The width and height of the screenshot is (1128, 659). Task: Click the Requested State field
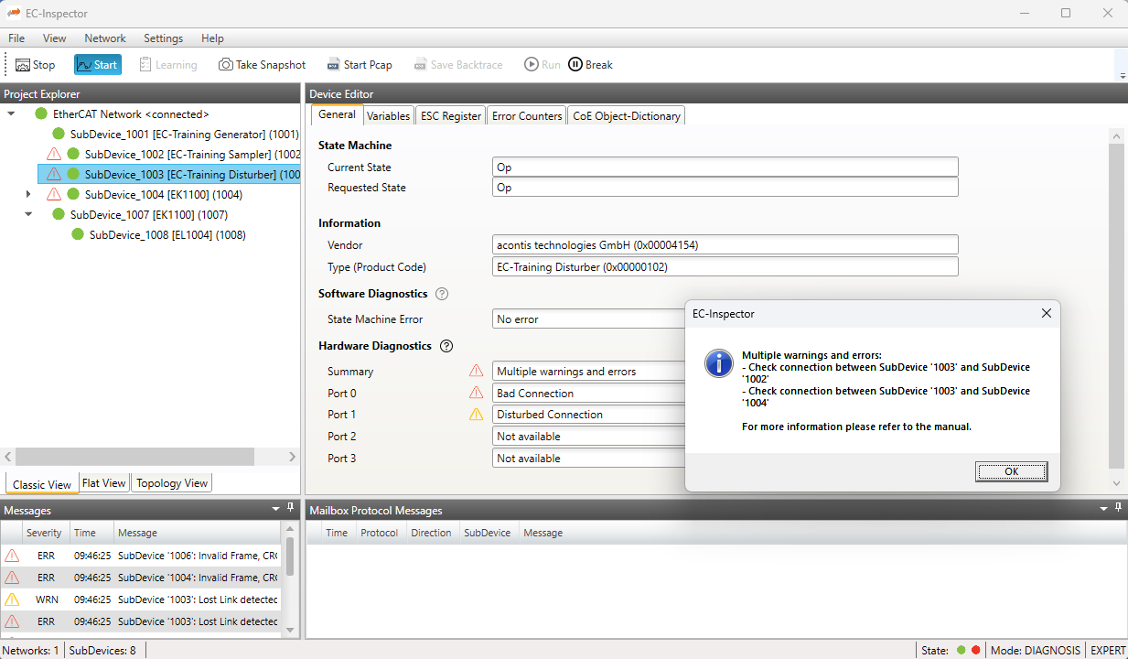point(725,187)
